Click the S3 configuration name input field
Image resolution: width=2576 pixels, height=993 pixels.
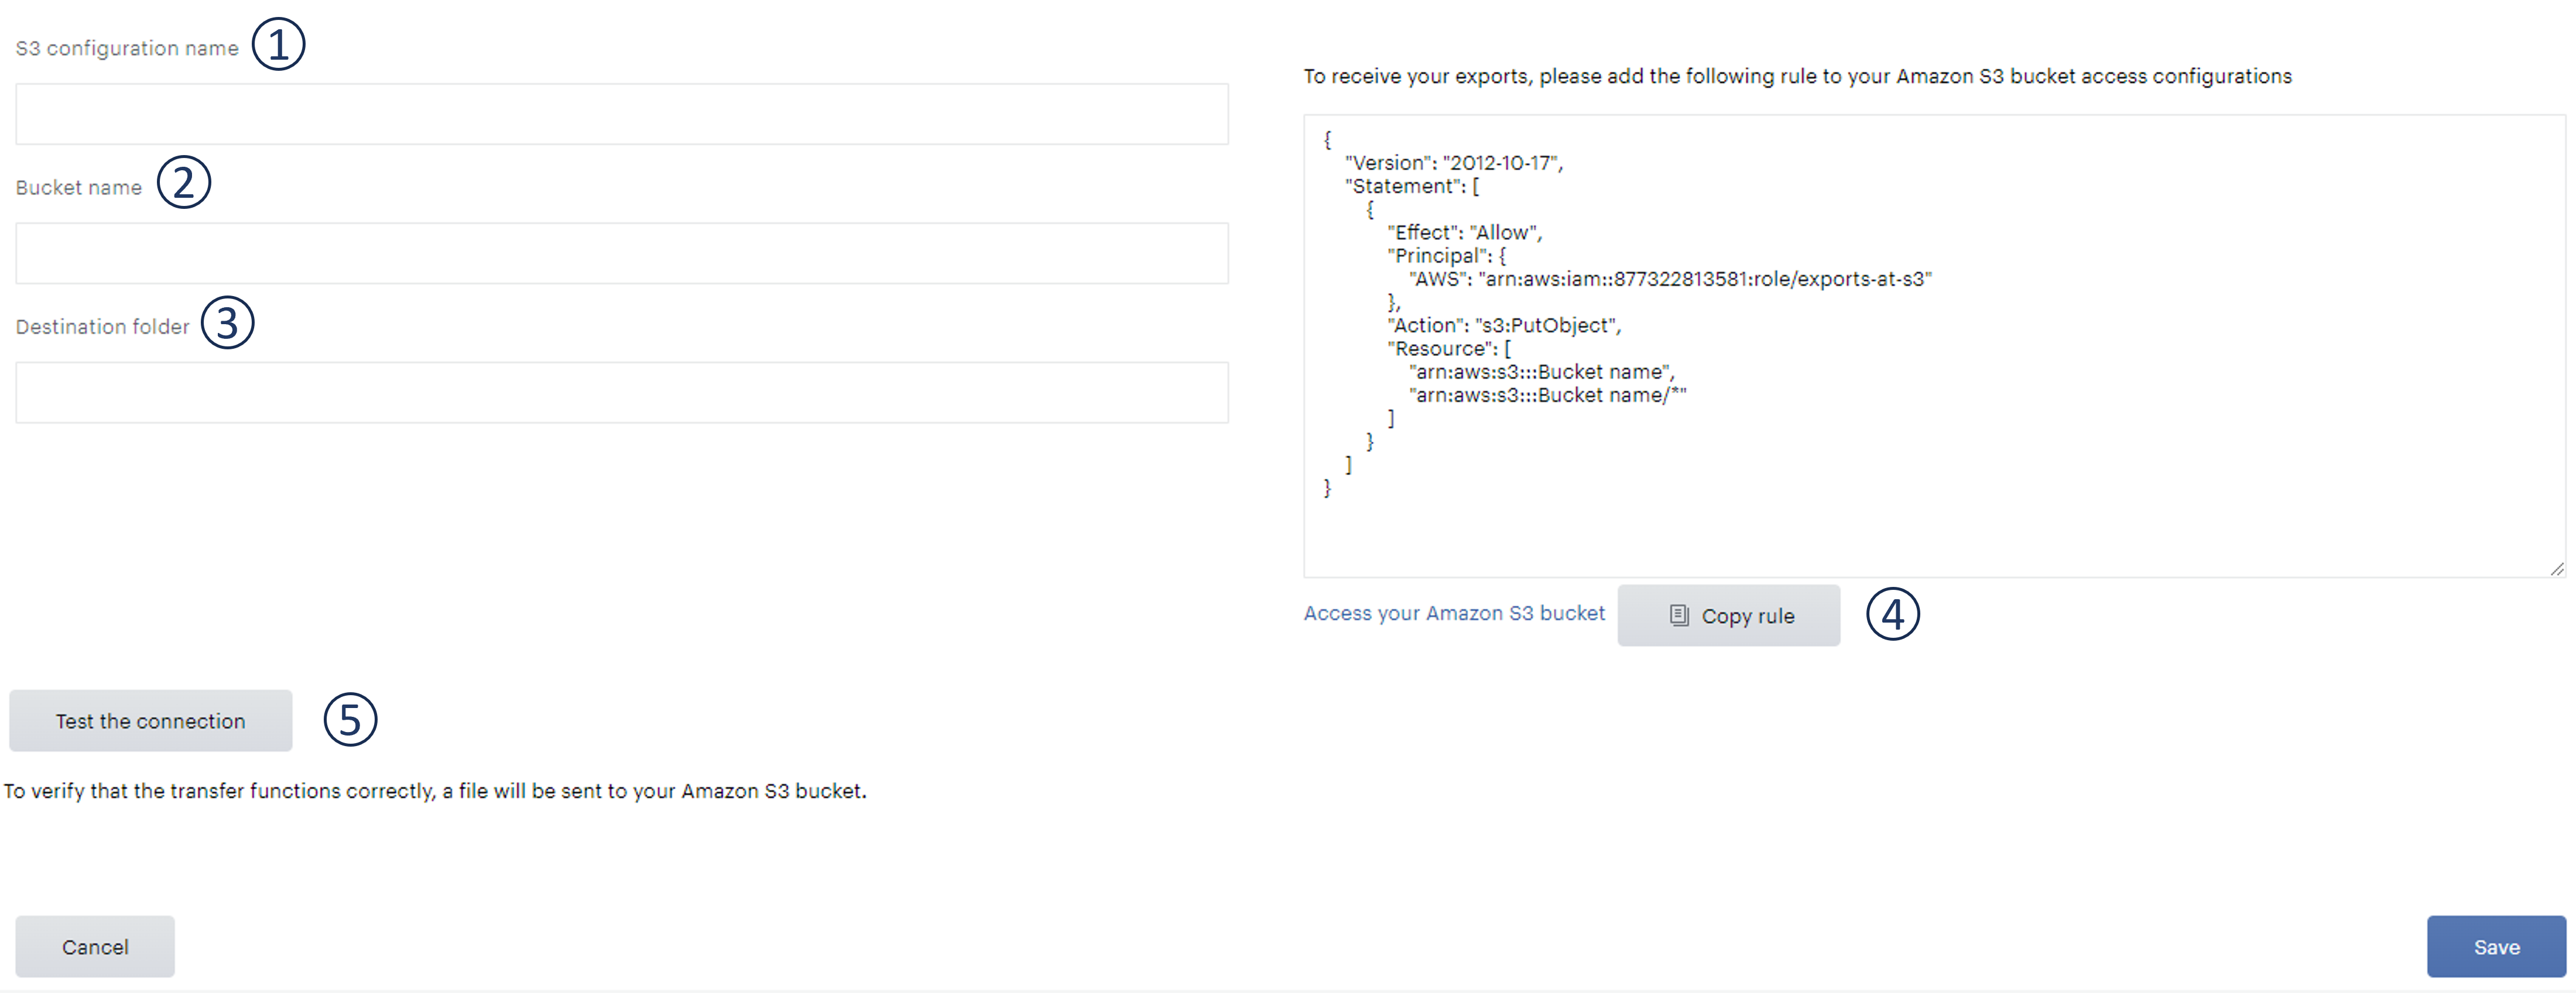coord(622,114)
